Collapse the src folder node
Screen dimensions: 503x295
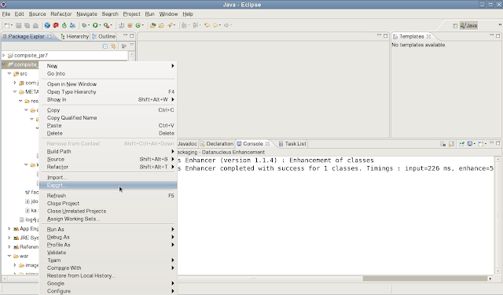coord(9,73)
